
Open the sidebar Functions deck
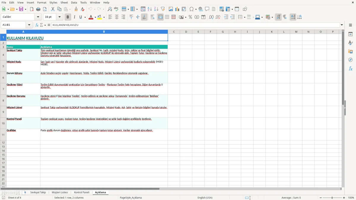click(x=350, y=68)
